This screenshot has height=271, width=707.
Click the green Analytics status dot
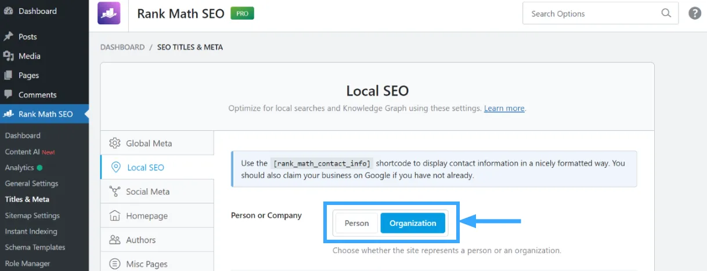click(39, 168)
